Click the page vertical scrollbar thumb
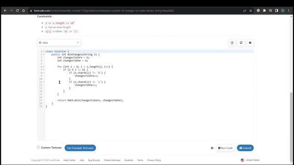 291,127
